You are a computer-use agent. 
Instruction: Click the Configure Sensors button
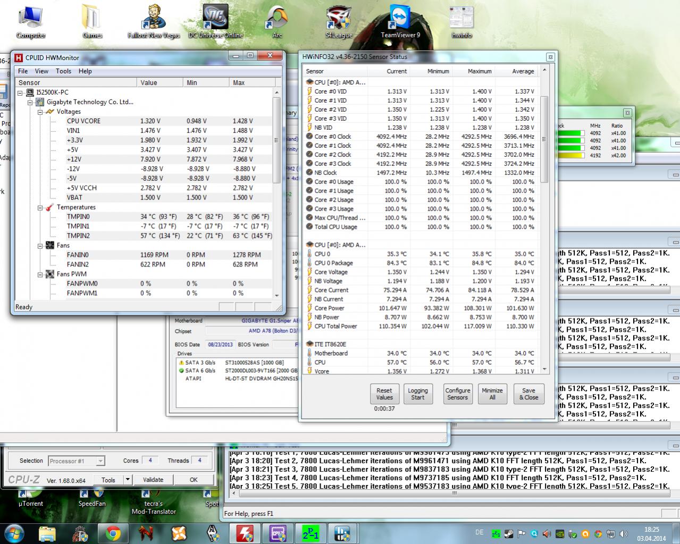[x=457, y=394]
